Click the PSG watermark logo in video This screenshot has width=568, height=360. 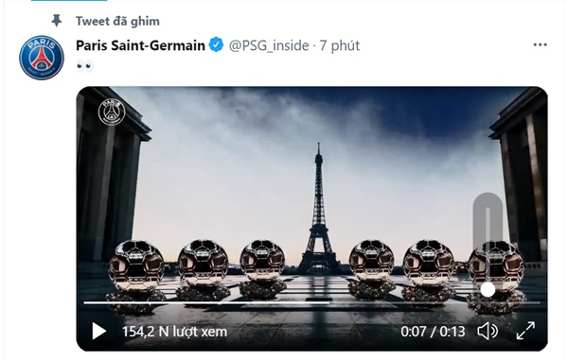point(112,111)
